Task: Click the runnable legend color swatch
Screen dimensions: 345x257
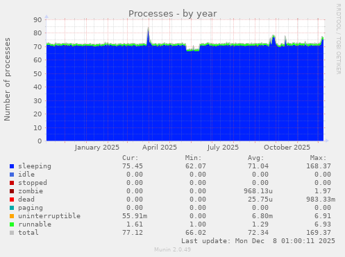Action: (12, 224)
